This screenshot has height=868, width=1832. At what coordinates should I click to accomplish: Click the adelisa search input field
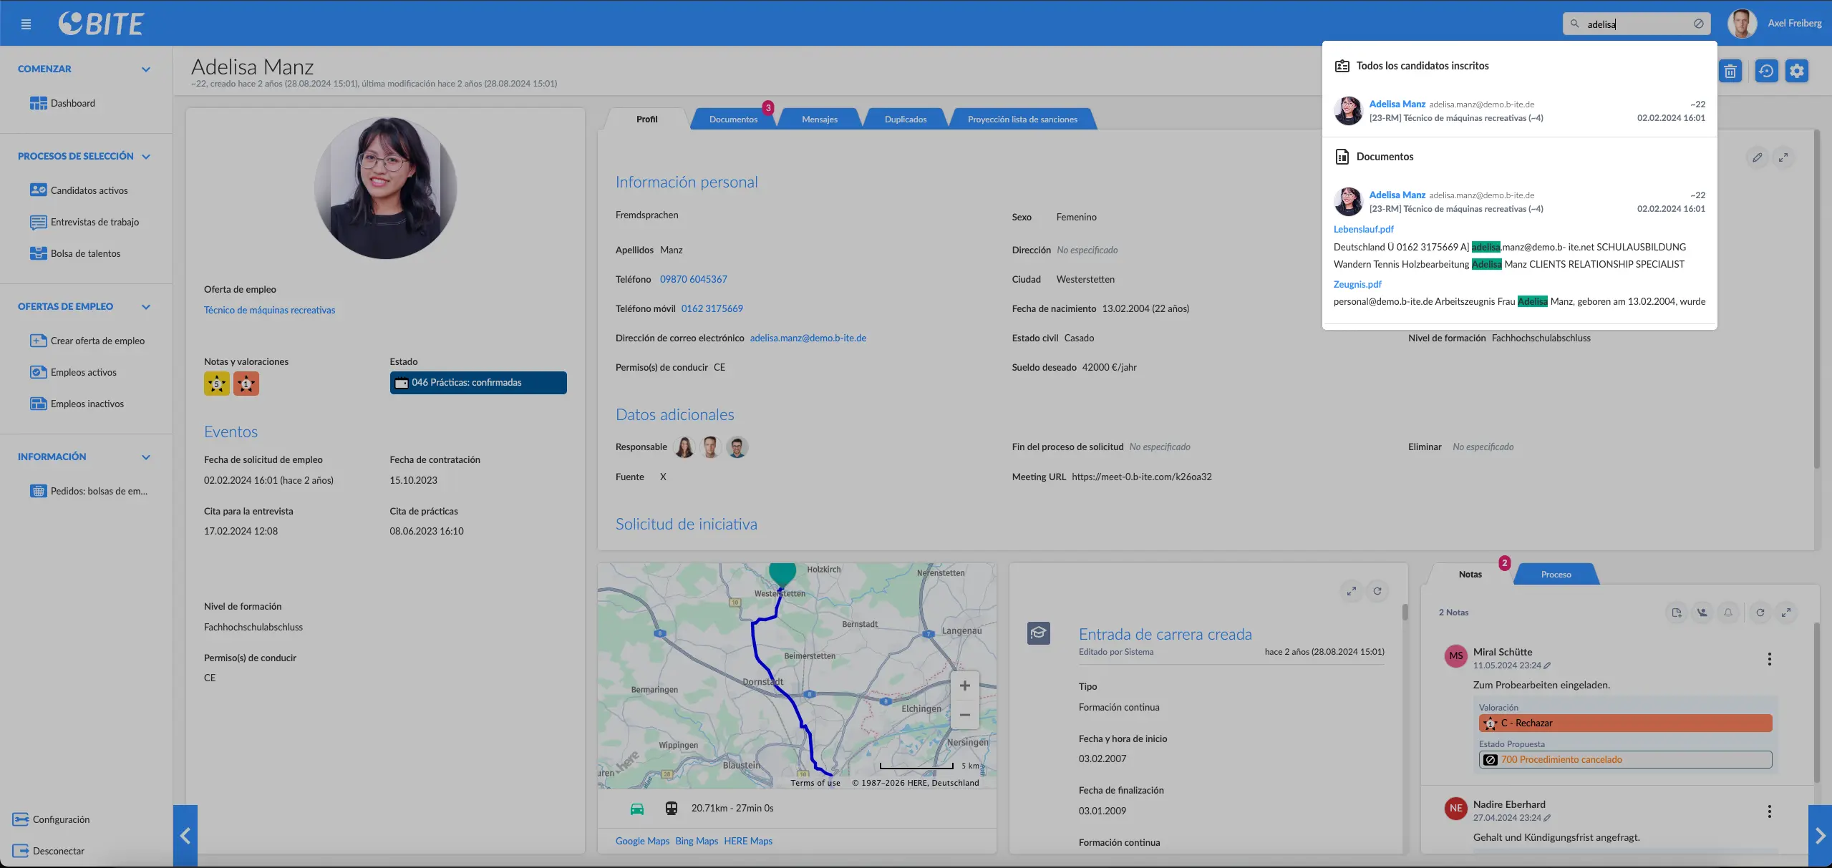click(1636, 24)
